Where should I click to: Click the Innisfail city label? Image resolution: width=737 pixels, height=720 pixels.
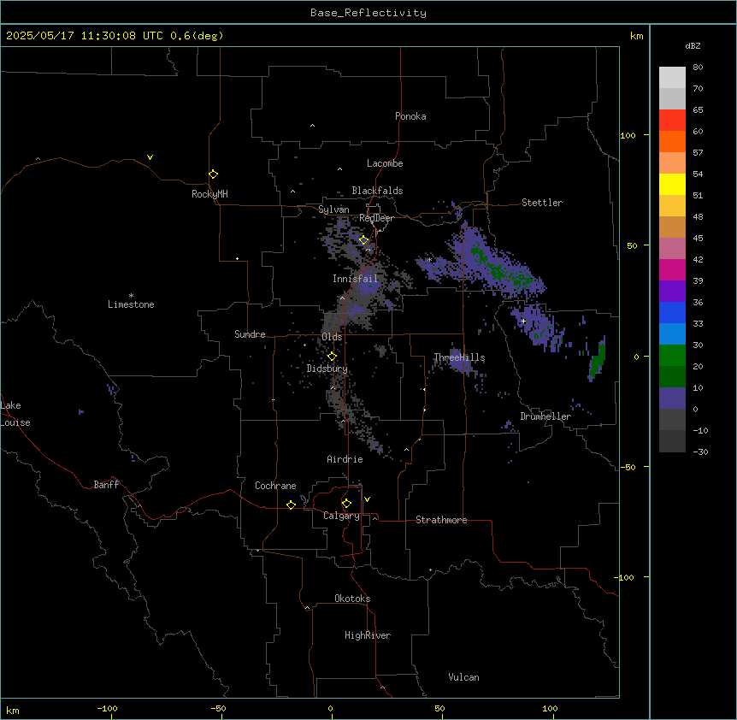coord(356,279)
